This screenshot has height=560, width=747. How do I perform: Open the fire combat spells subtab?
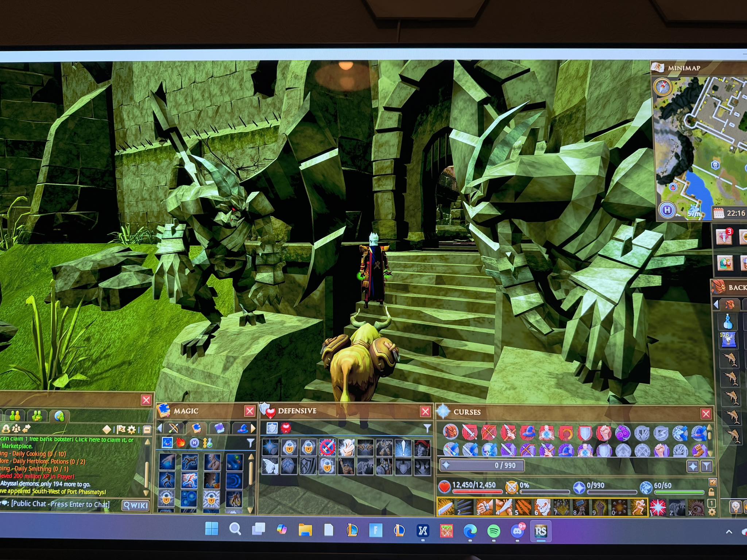point(181,443)
